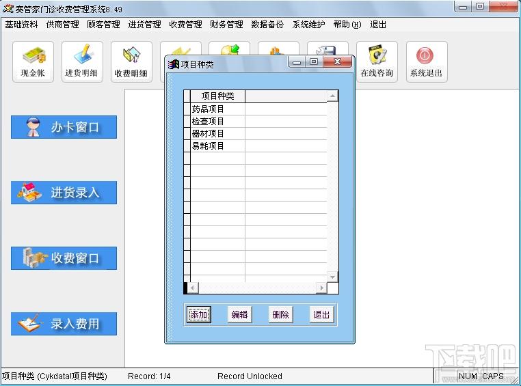Open the 办卡窗口 sidebar button
Screen dimensions: 521x386
(64, 127)
